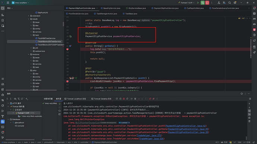
Task: Collapse the testone folder
Action: [29, 54]
